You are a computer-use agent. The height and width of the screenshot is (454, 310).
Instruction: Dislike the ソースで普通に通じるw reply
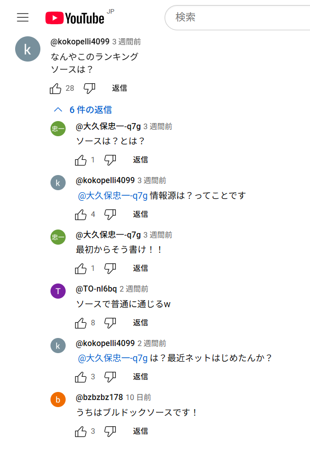[x=110, y=323]
